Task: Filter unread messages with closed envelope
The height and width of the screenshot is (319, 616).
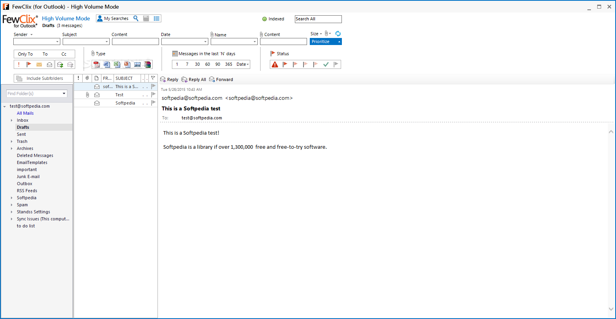Action: [39, 65]
